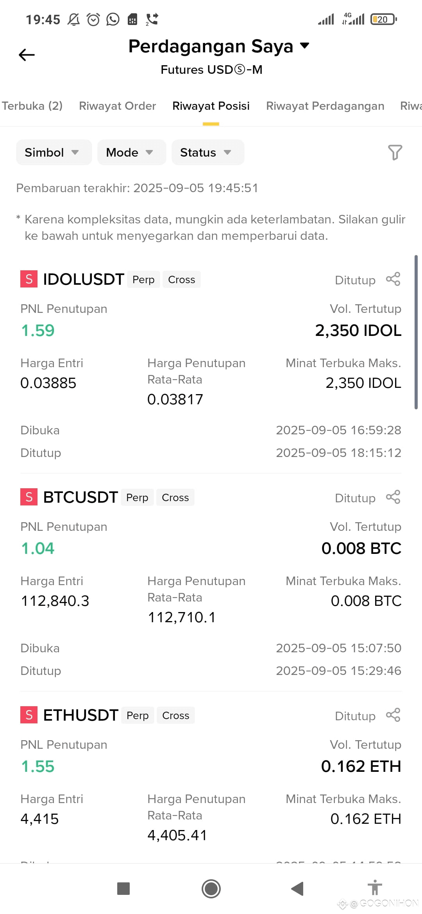Open the accessibility shortcut icon
Viewport: 422px width, 914px height.
375,887
